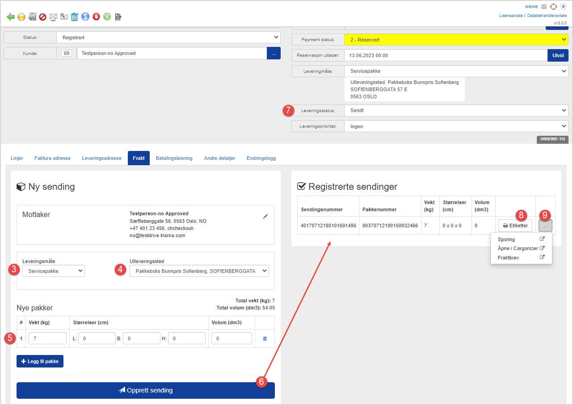
Task: Click the green back arrow icon
Action: click(11, 17)
